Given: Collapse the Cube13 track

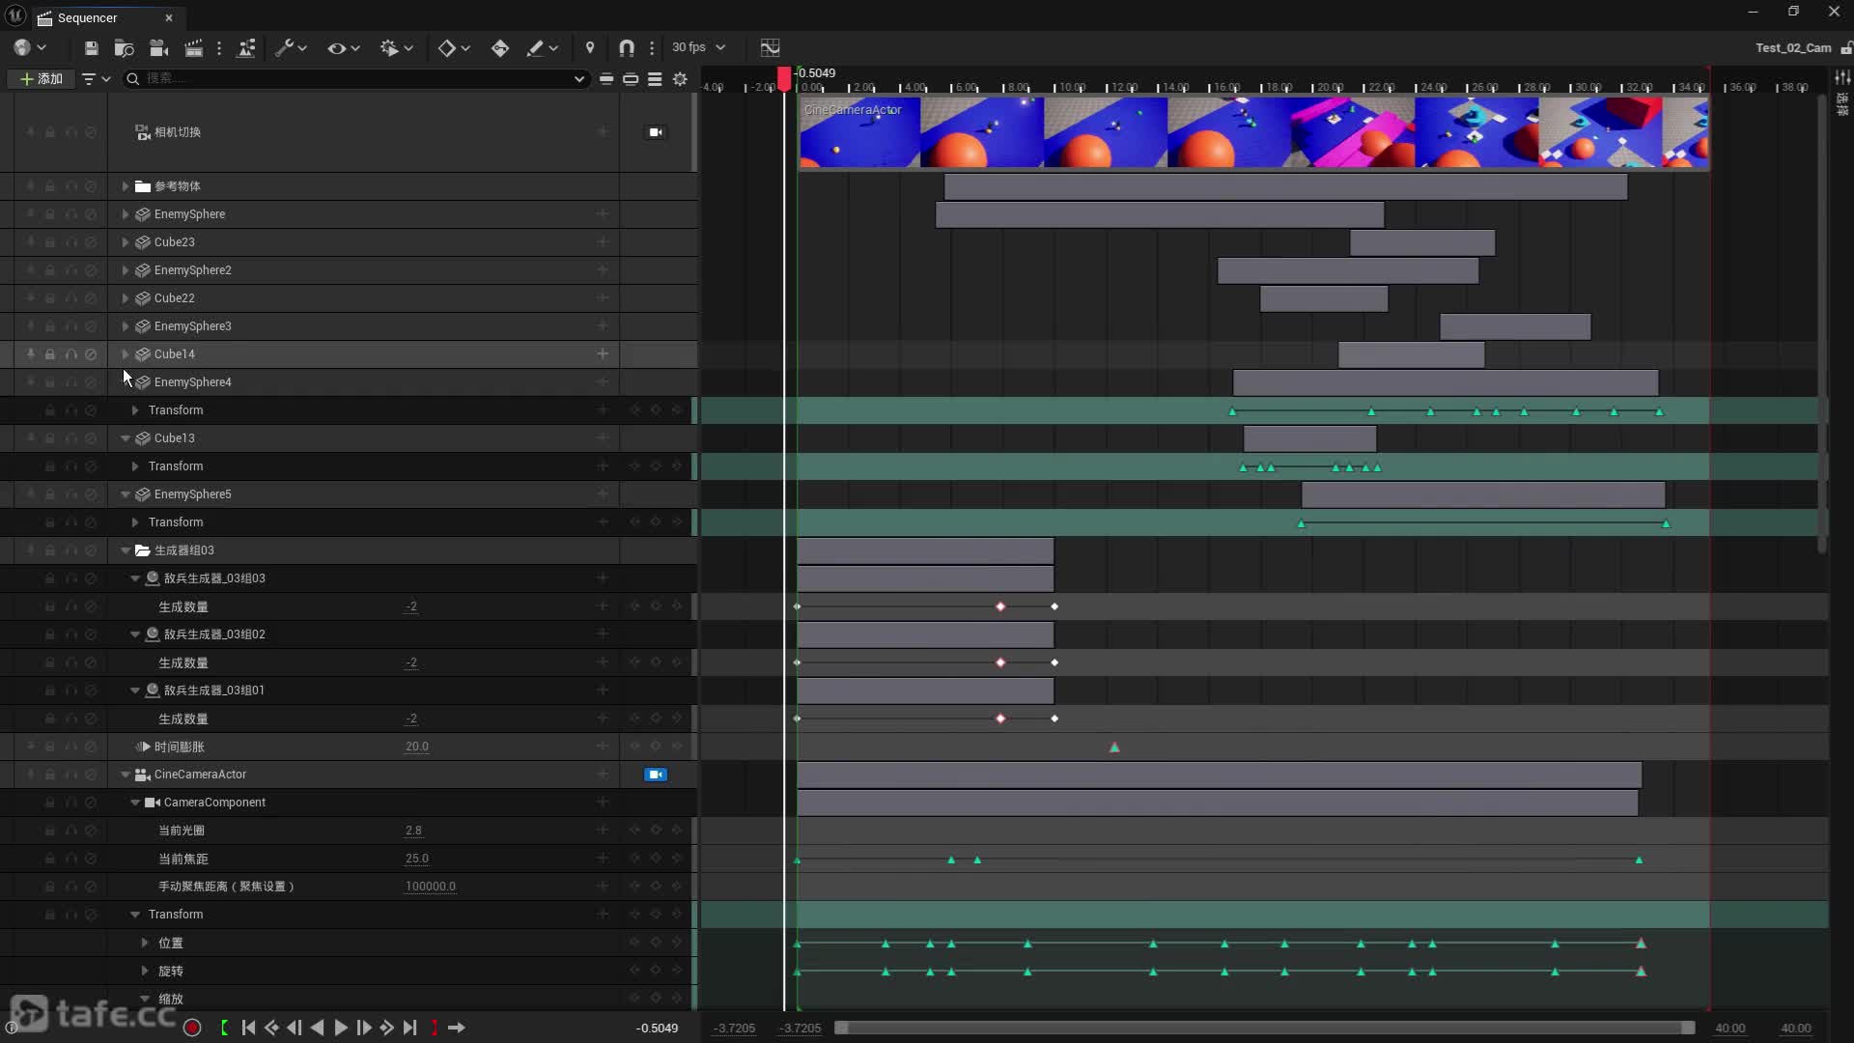Looking at the screenshot, I should tap(126, 438).
